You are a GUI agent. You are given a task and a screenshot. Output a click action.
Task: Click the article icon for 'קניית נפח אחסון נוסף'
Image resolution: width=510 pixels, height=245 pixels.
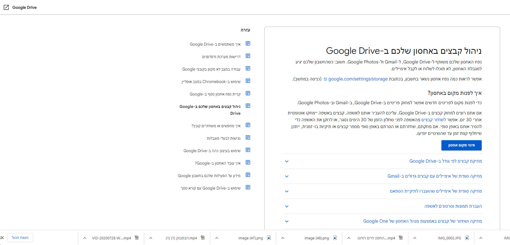tap(248, 93)
